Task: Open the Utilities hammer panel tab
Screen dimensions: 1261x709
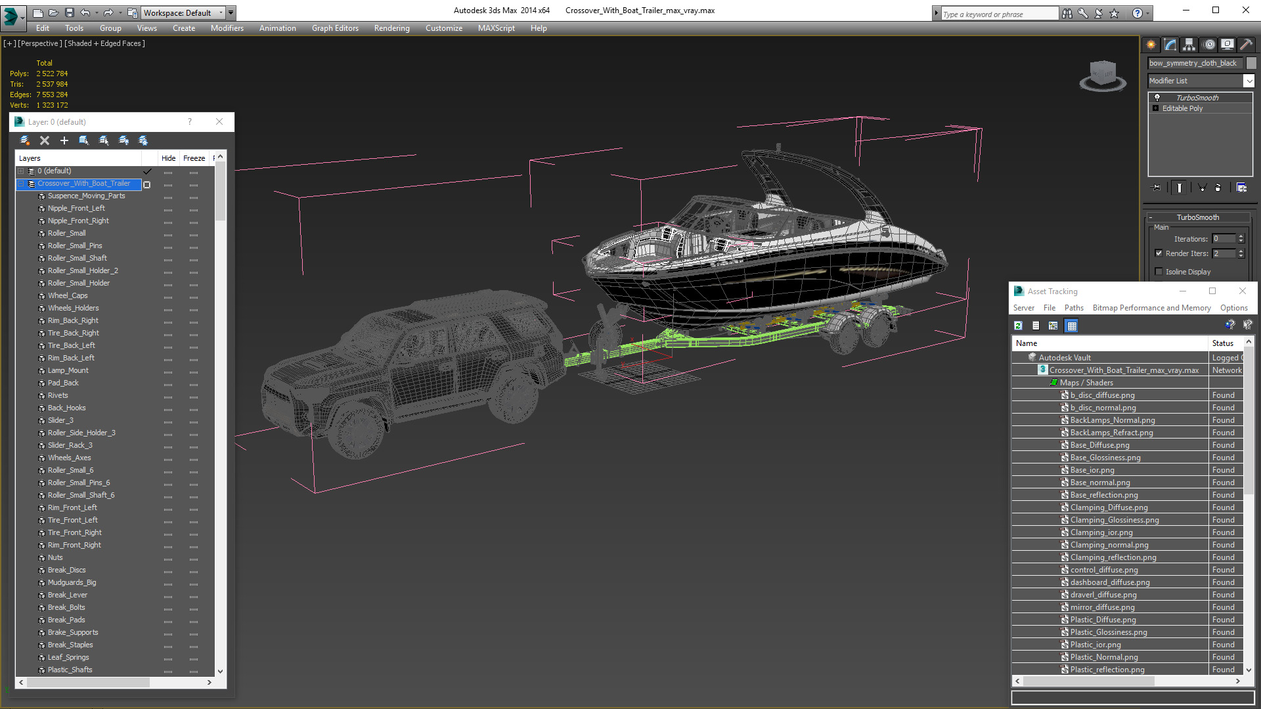Action: (x=1246, y=45)
